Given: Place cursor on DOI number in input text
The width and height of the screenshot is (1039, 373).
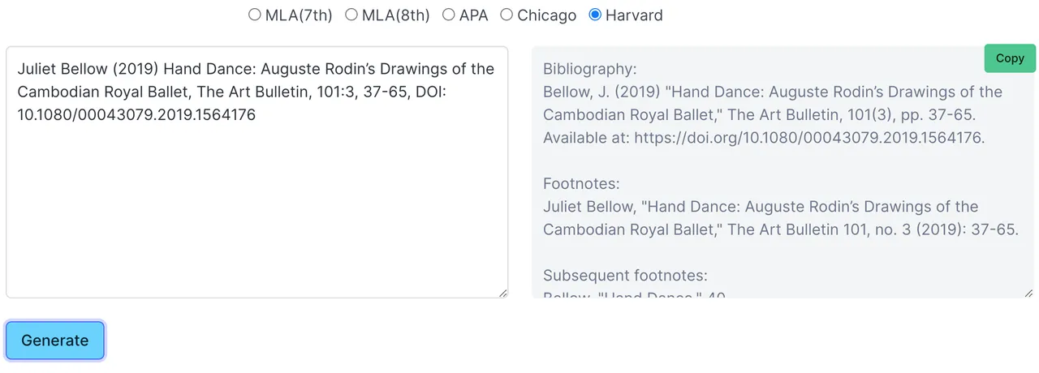Looking at the screenshot, I should (x=136, y=115).
